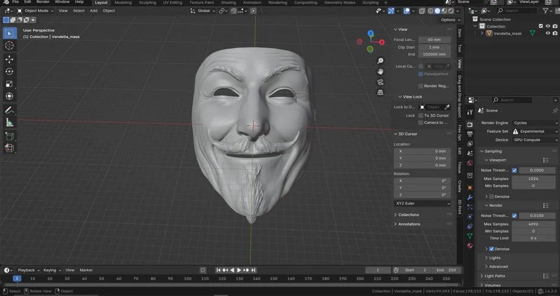Enable the Render Region checkbox
This screenshot has height=296, width=560.
point(421,86)
